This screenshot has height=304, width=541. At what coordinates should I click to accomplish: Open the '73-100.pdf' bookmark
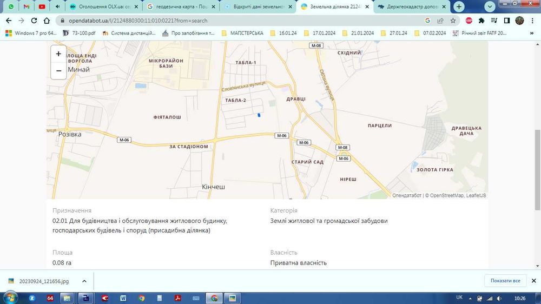[80, 33]
